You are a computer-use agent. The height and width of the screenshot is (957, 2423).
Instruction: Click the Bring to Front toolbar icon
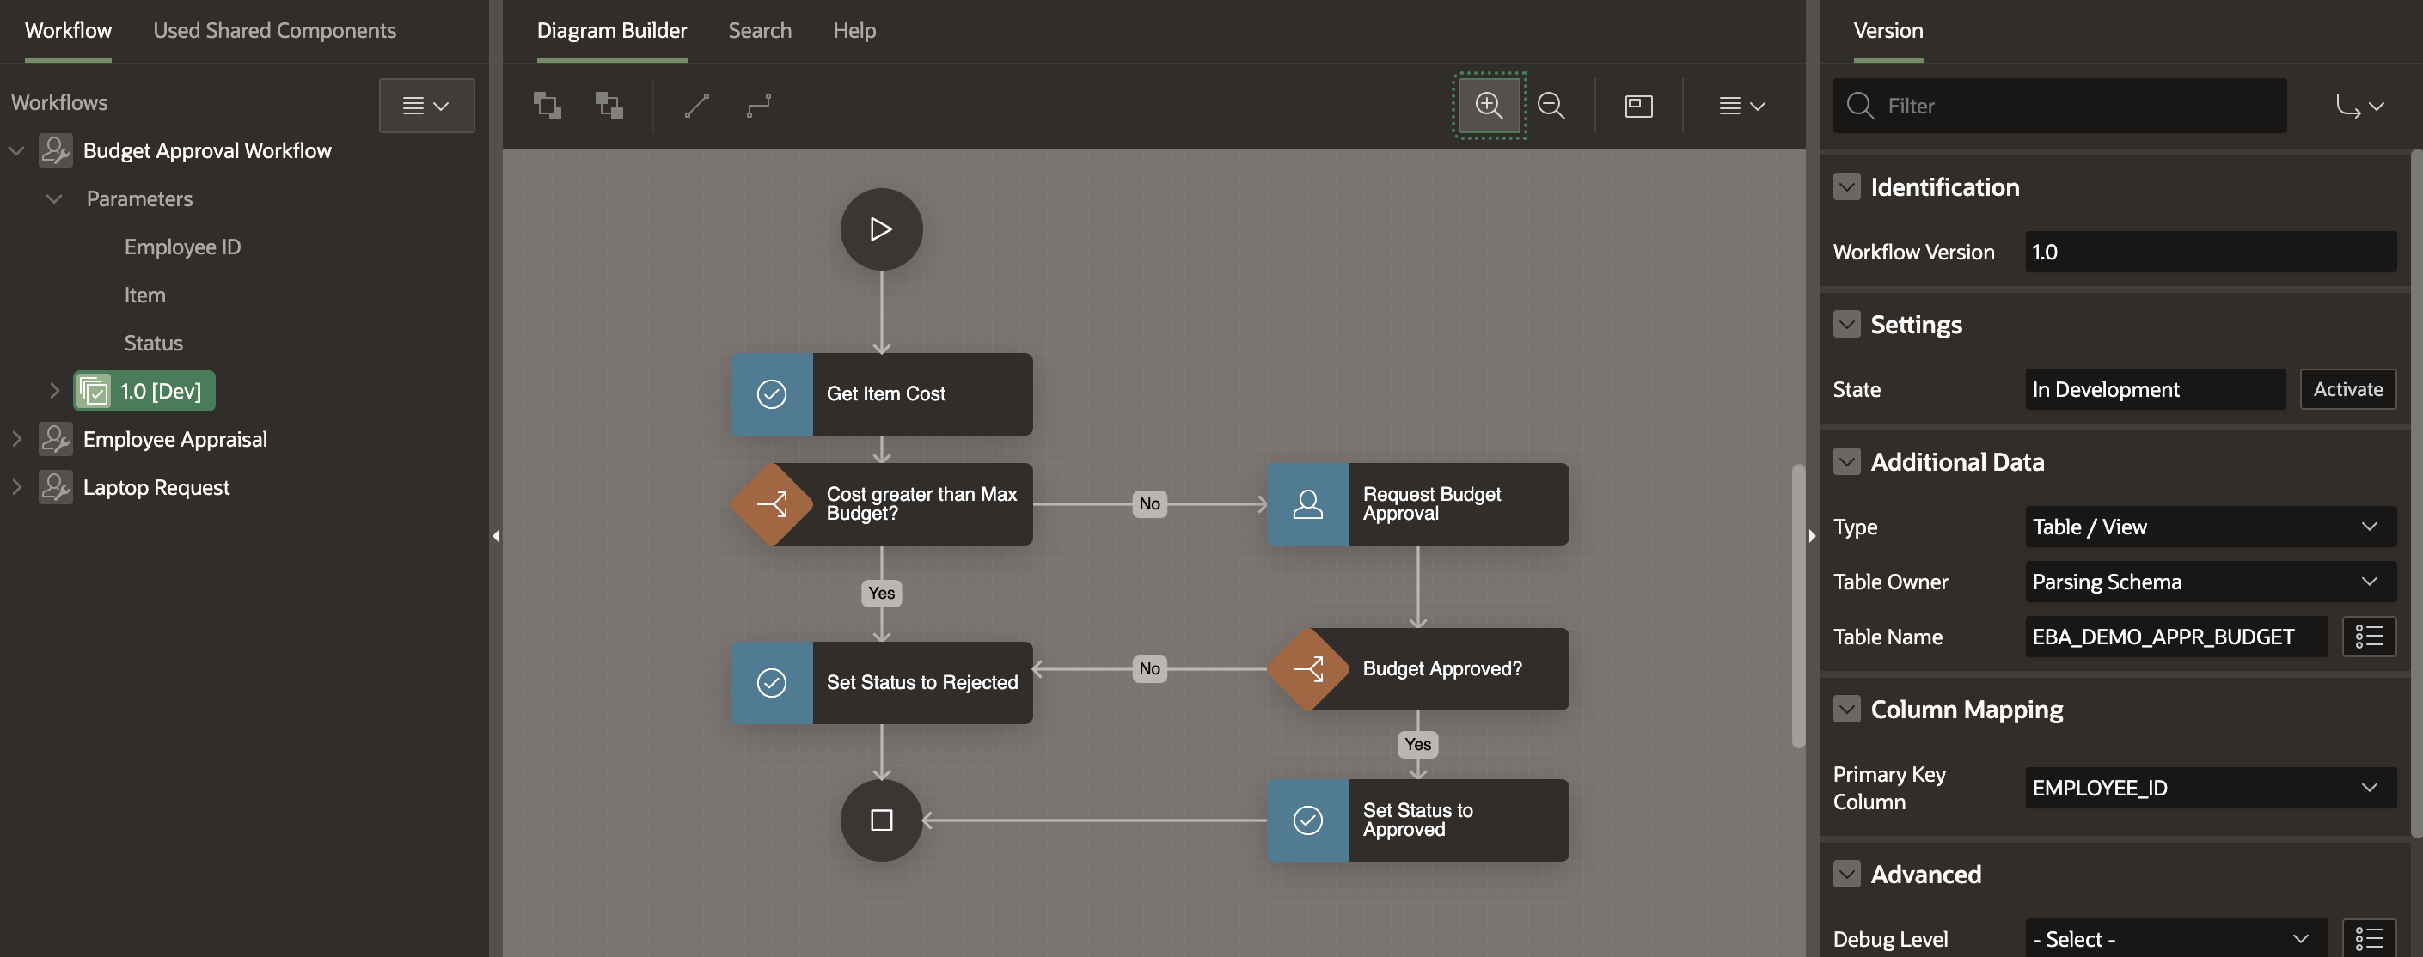tap(548, 106)
